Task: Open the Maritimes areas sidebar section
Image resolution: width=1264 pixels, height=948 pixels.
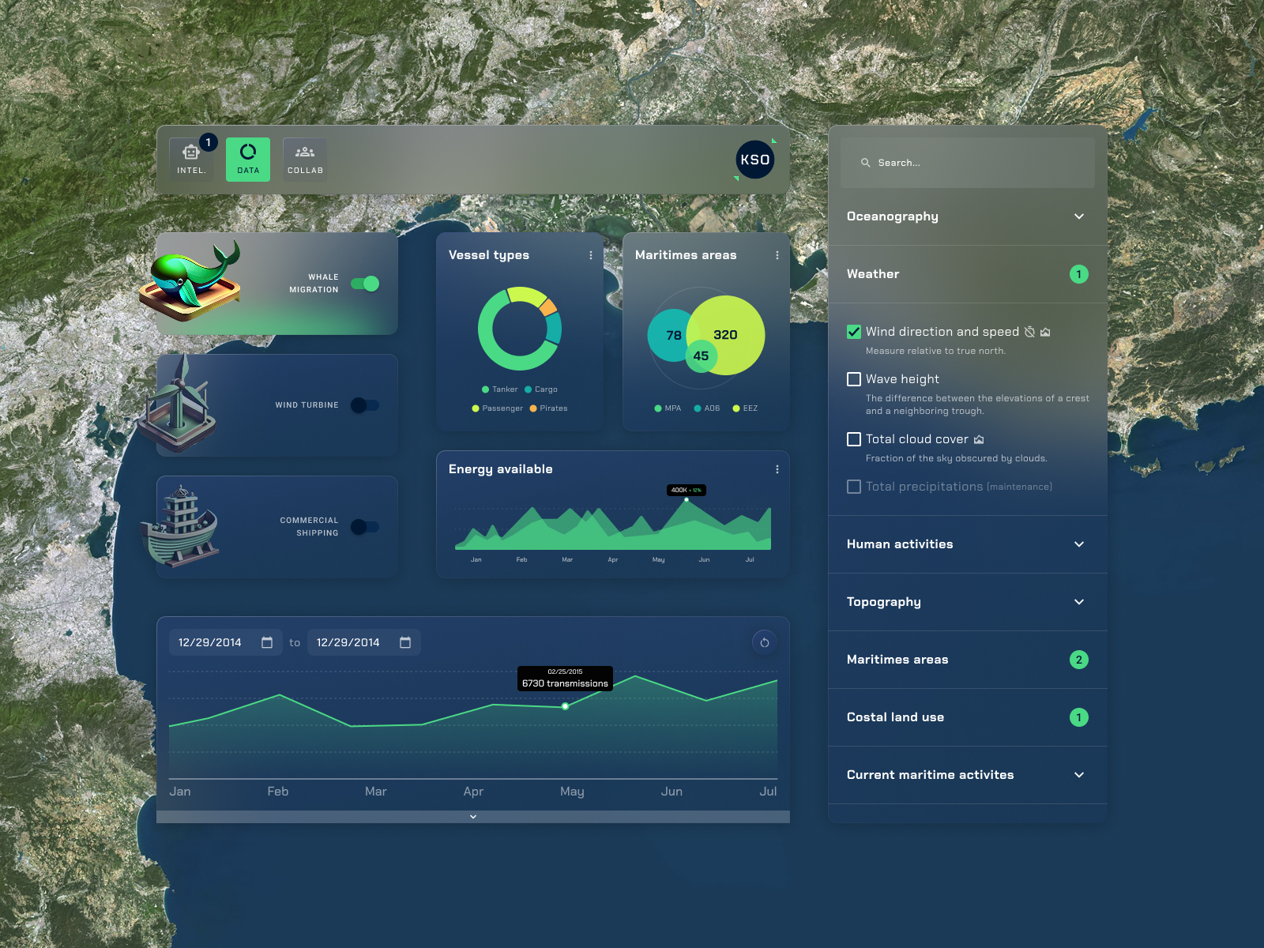Action: tap(968, 660)
